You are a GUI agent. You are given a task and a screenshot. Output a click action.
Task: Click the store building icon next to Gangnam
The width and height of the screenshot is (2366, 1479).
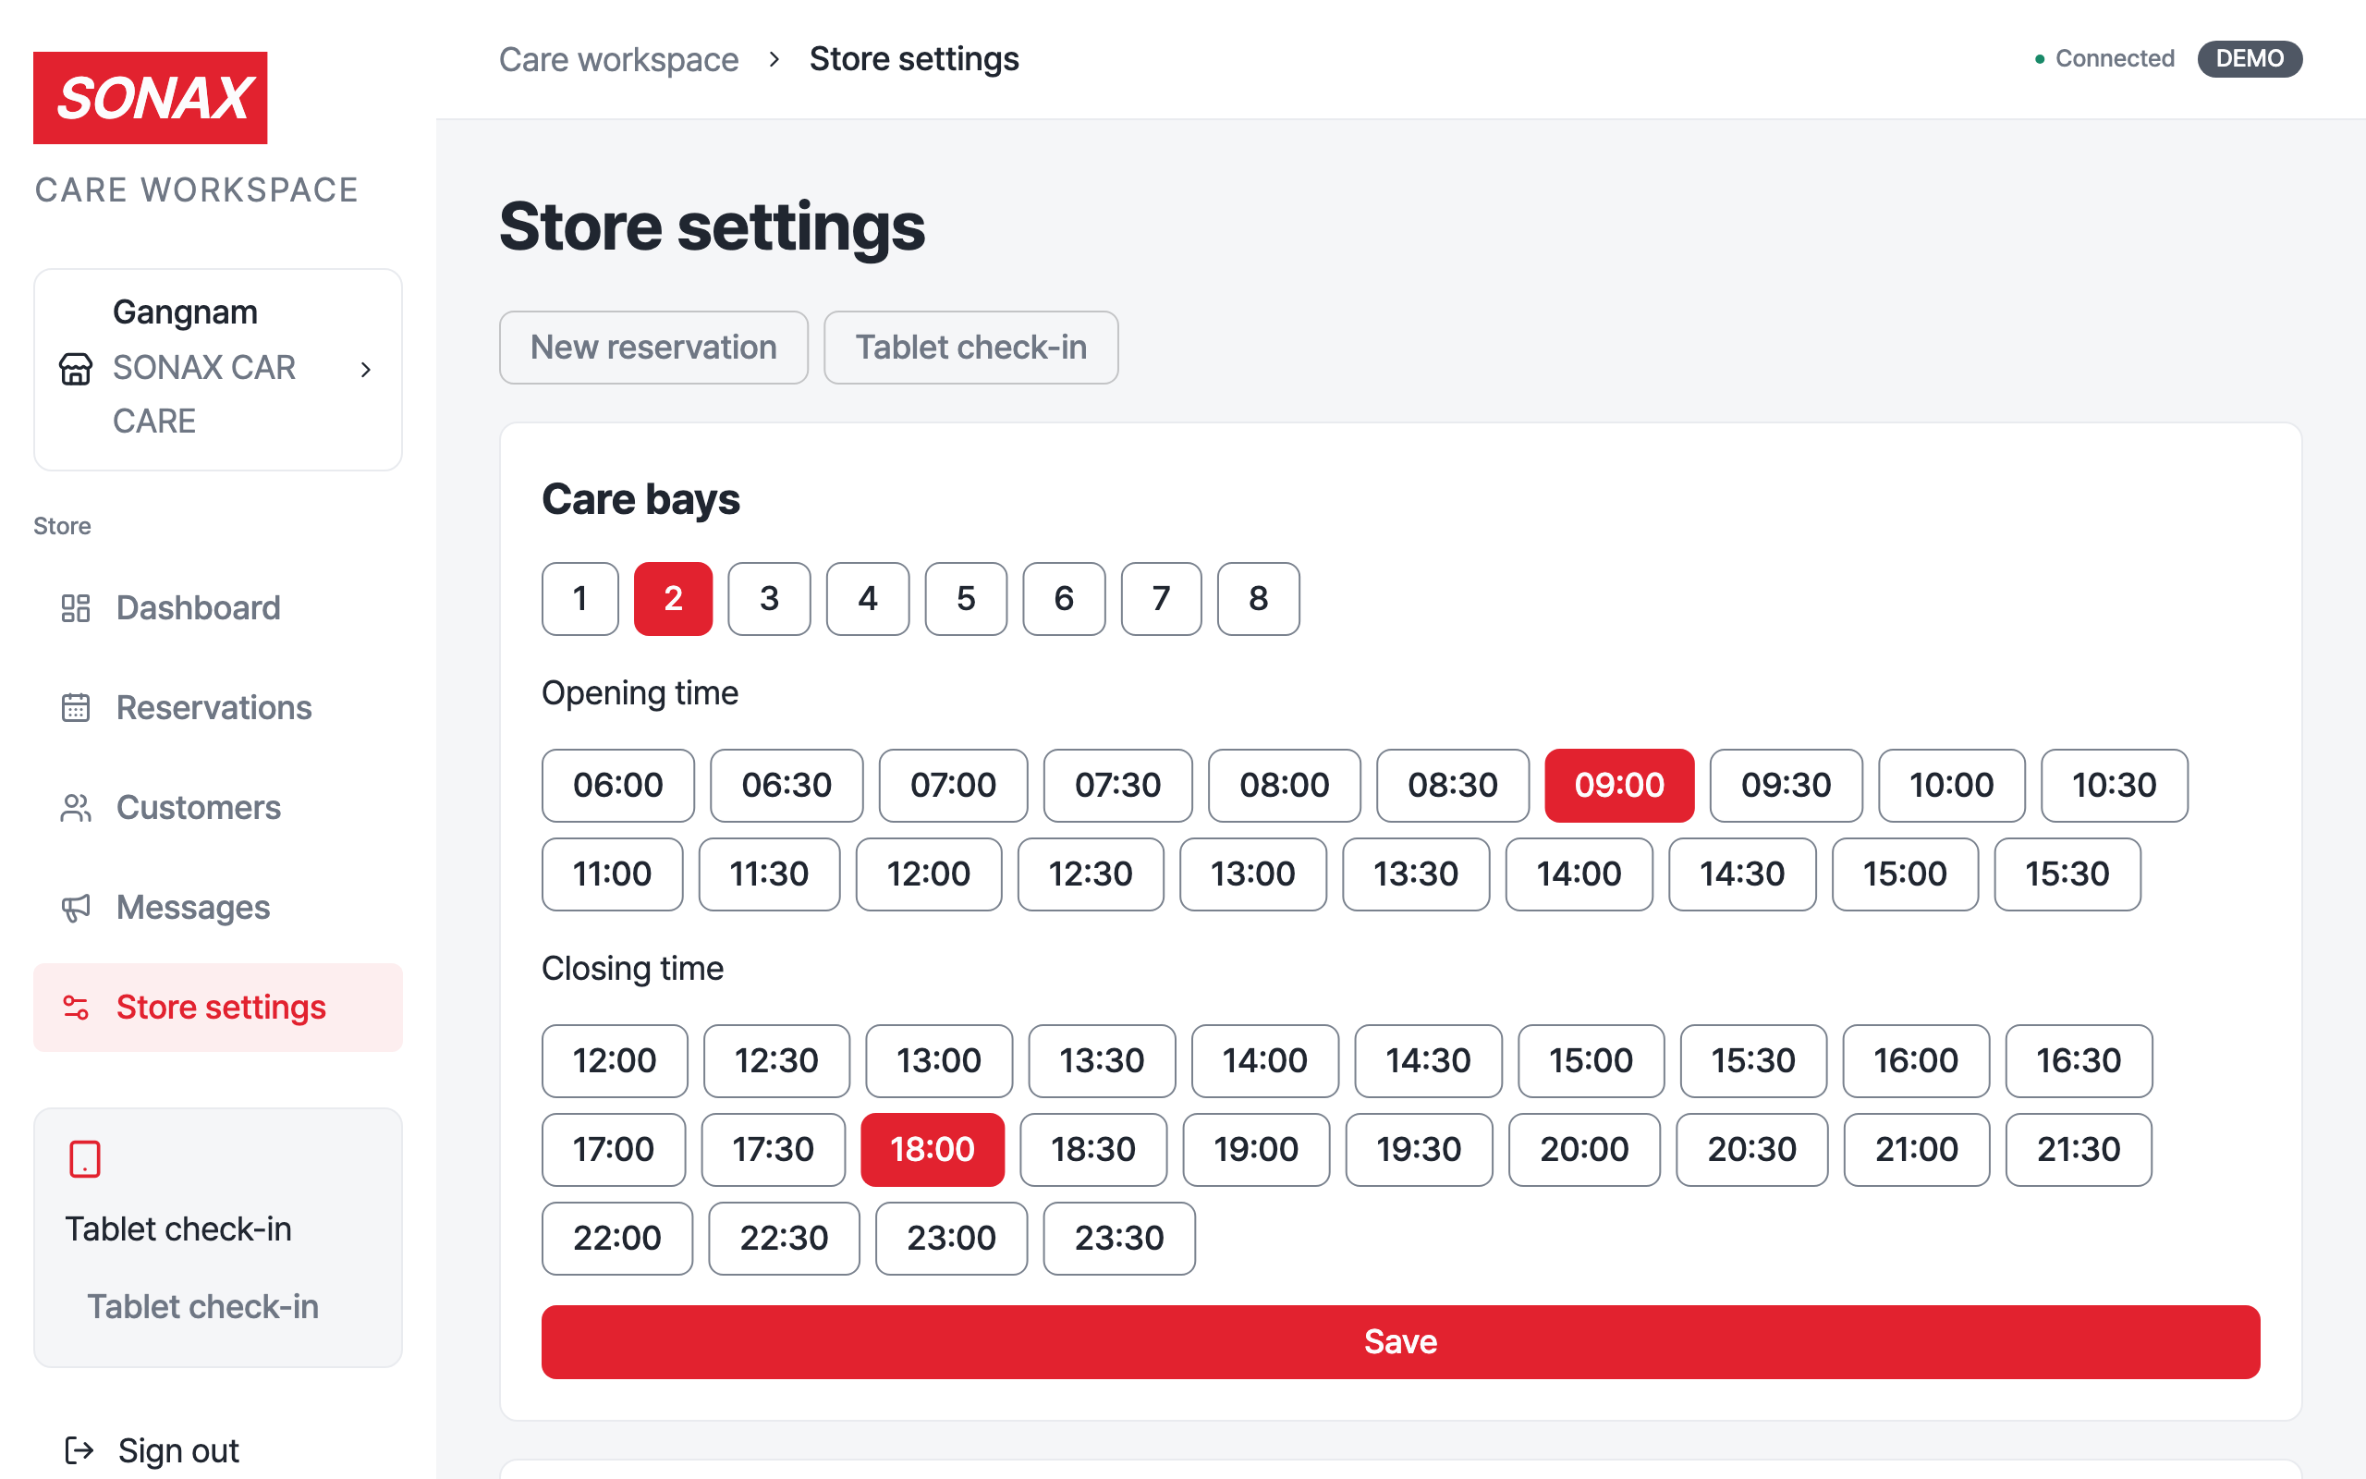[75, 369]
